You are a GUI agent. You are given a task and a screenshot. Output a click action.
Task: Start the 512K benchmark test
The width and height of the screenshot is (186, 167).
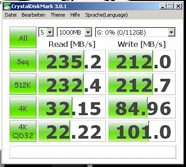point(23,84)
